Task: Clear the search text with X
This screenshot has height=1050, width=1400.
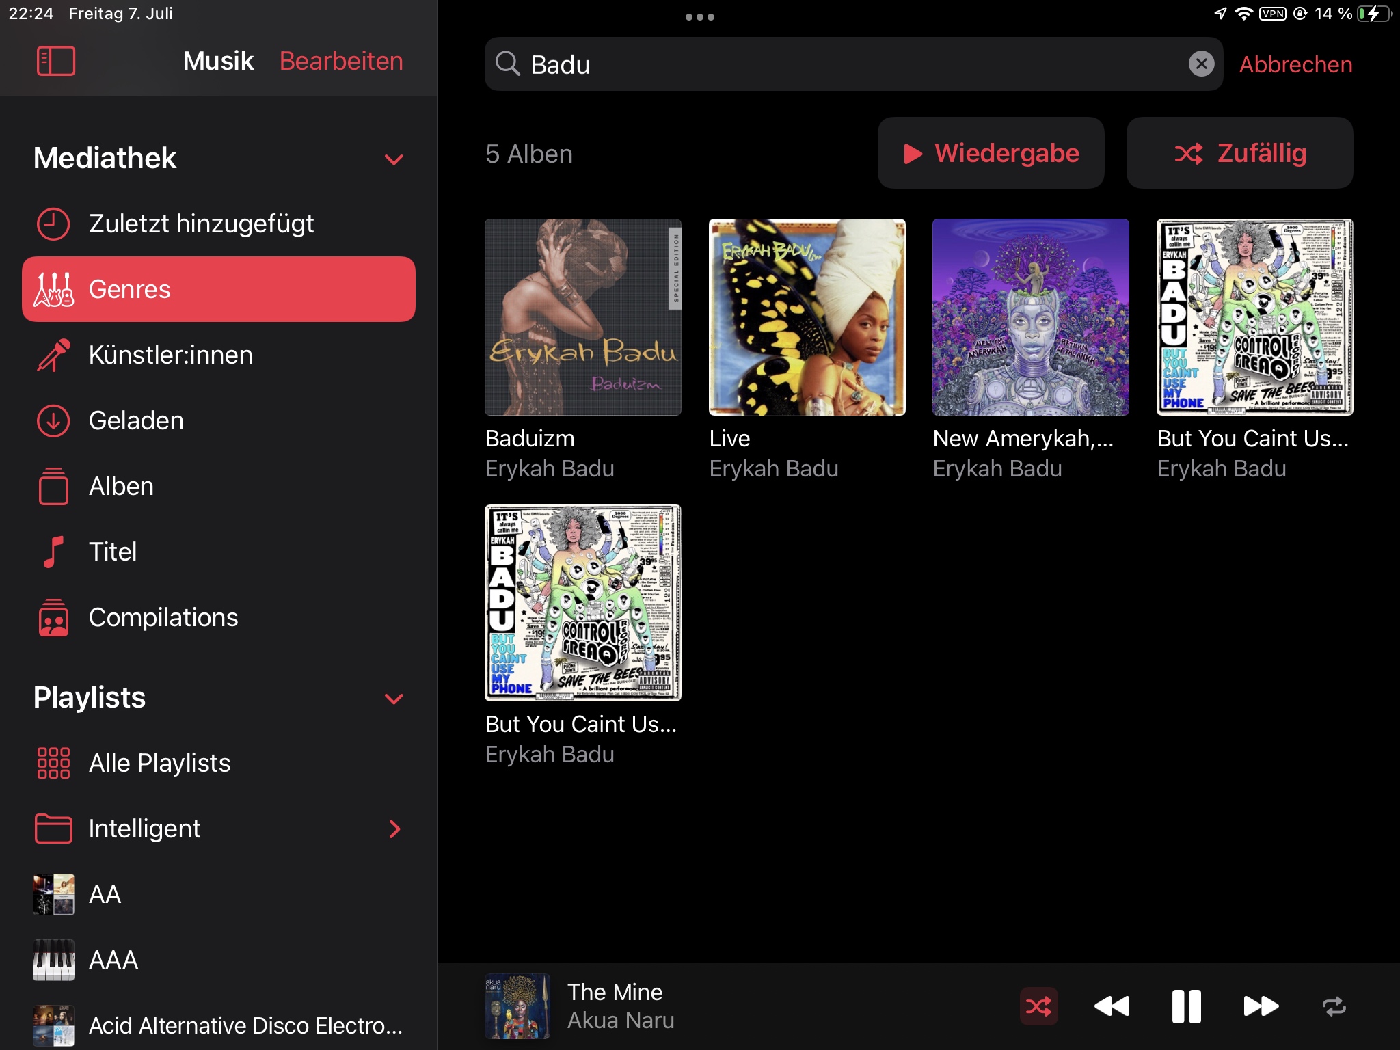Action: click(1201, 64)
